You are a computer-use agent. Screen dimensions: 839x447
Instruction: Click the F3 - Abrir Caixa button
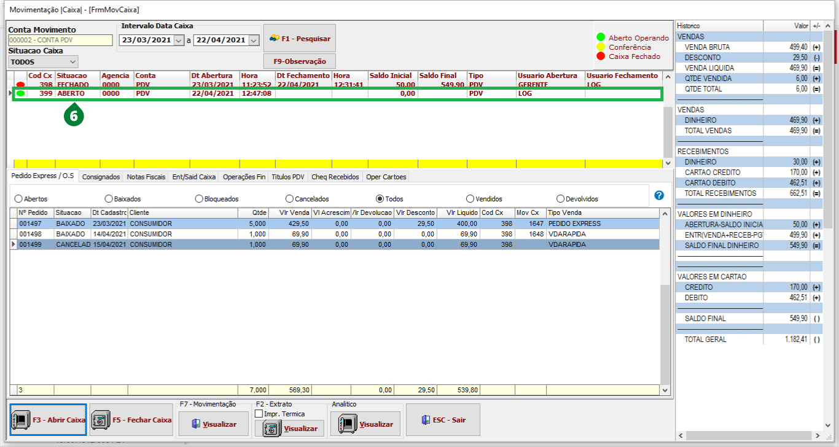49,420
